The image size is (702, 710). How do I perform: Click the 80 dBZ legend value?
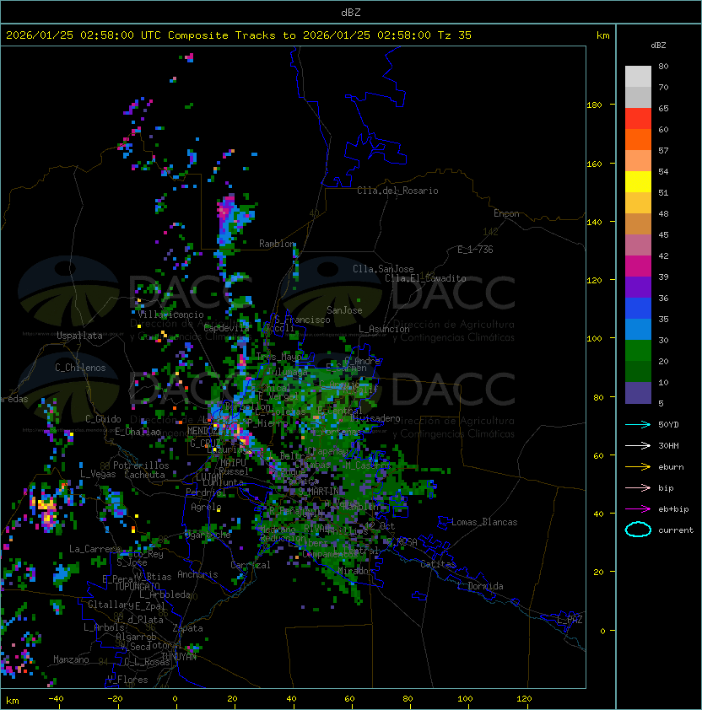pyautogui.click(x=663, y=66)
